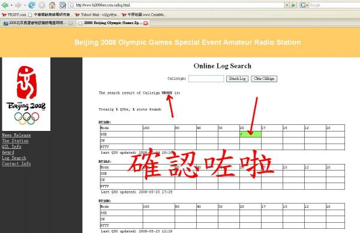Click the Search Log button
Image resolution: width=360 pixels, height=233 pixels.
pos(237,79)
